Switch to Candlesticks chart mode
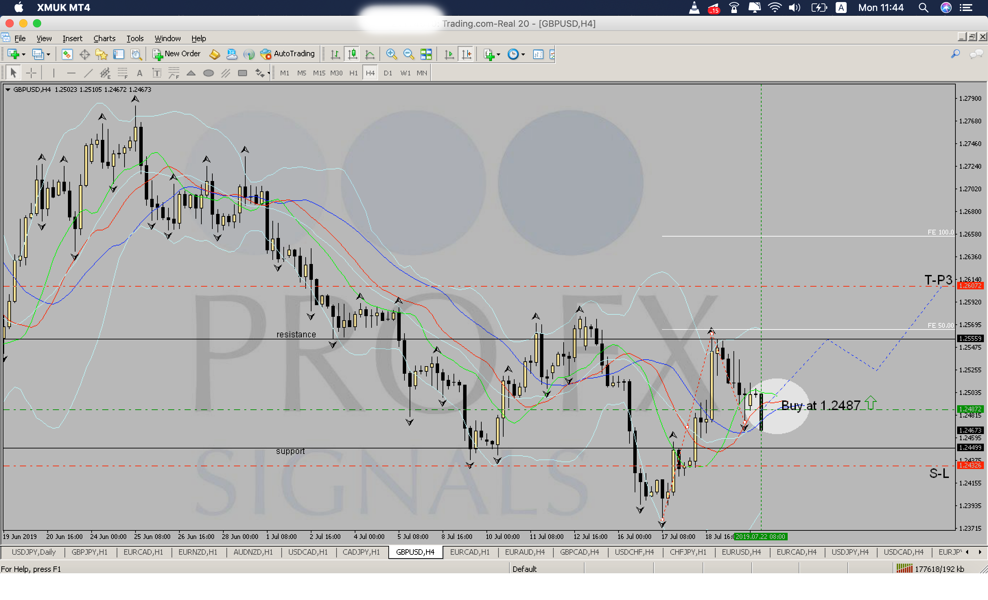 click(352, 54)
